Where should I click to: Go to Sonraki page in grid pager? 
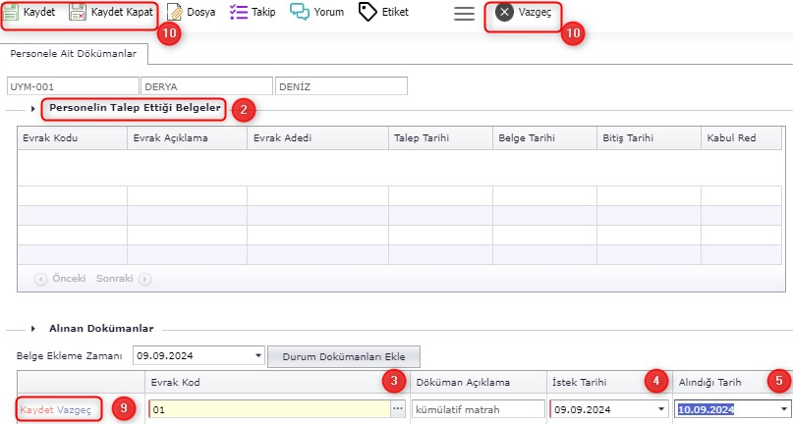click(x=124, y=279)
